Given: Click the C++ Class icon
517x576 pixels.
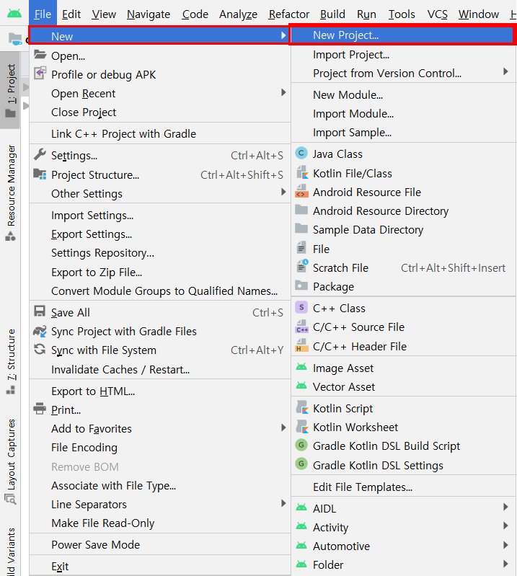Looking at the screenshot, I should [301, 307].
